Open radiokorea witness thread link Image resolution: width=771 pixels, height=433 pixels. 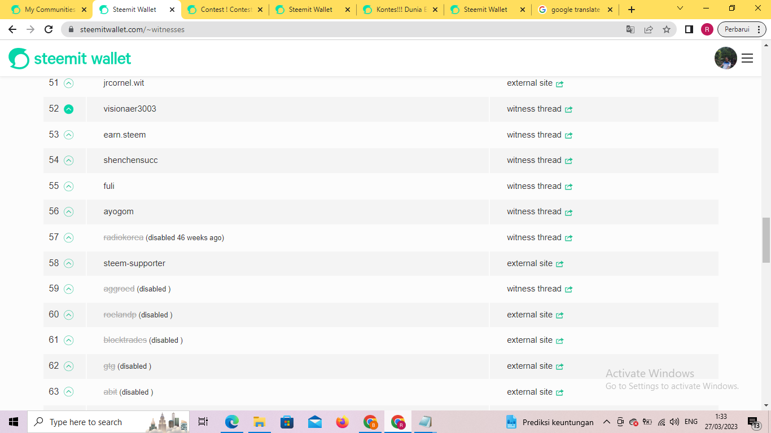coord(540,237)
